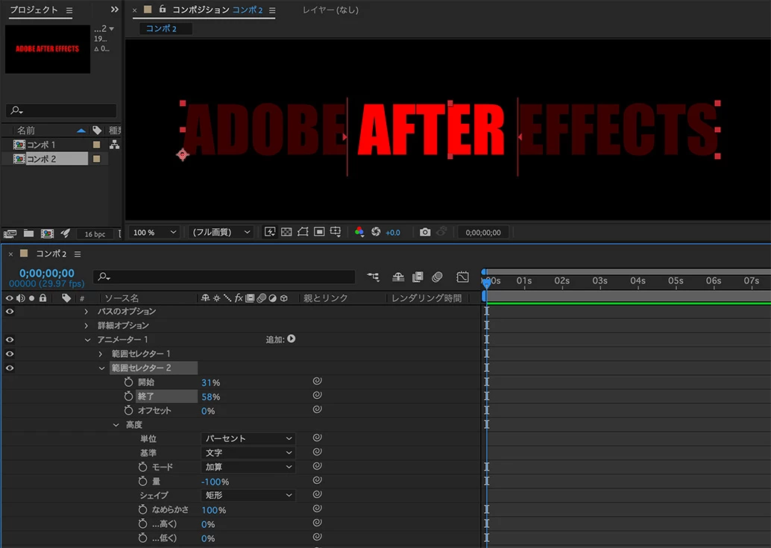Image resolution: width=771 pixels, height=548 pixels.
Task: Enable frame blending icon in timeline
Action: 418,277
